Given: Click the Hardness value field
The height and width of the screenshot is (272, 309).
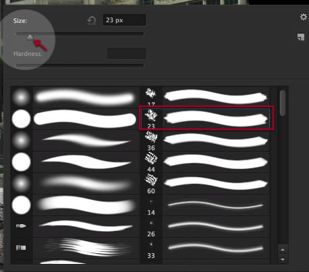Looking at the screenshot, I should (126, 53).
